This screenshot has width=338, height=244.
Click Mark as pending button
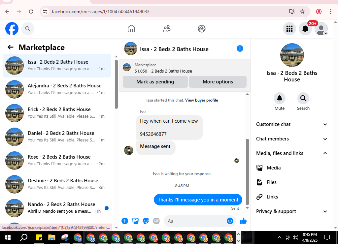tap(155, 82)
